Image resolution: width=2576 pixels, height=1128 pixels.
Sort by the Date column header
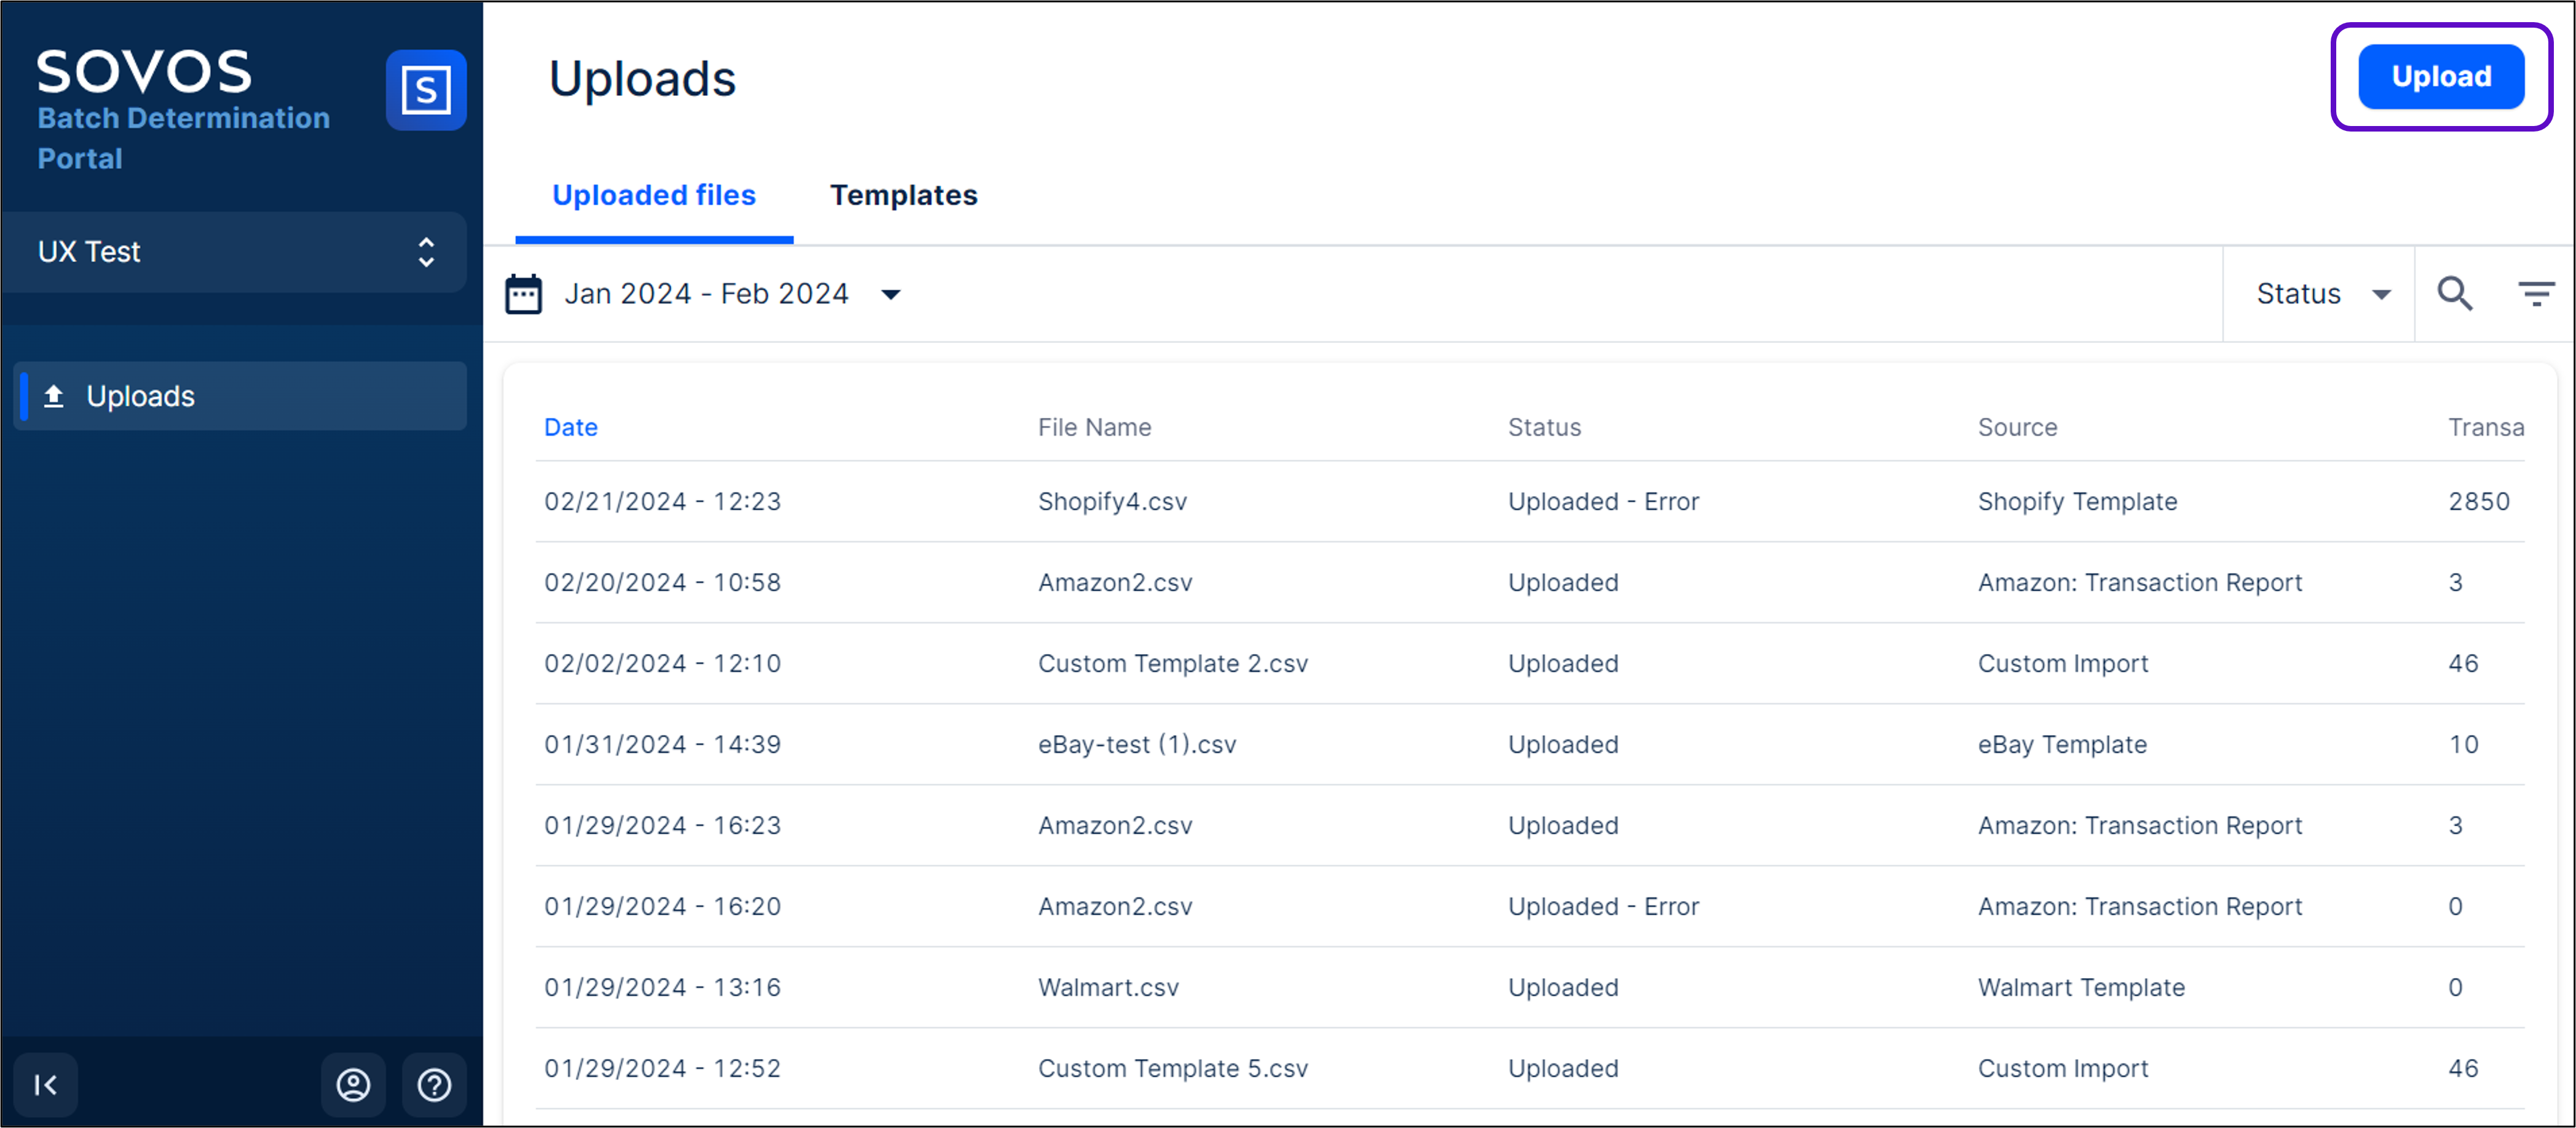[570, 428]
